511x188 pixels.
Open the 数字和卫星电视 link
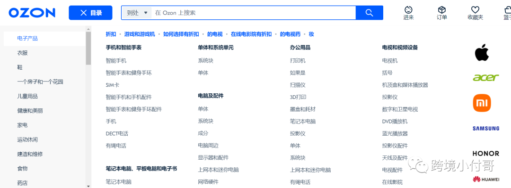click(400, 109)
